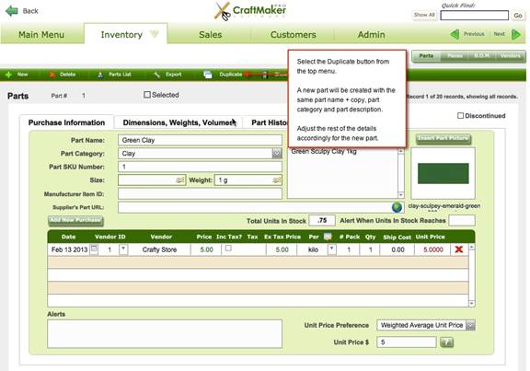Screen dimensions: 530x371
Task: Enable the Discontinued checkbox
Action: click(x=460, y=116)
